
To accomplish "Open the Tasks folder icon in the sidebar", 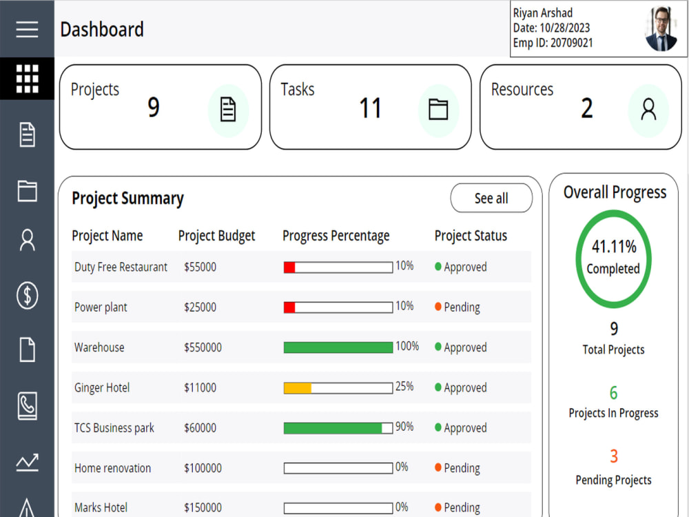I will pyautogui.click(x=27, y=191).
